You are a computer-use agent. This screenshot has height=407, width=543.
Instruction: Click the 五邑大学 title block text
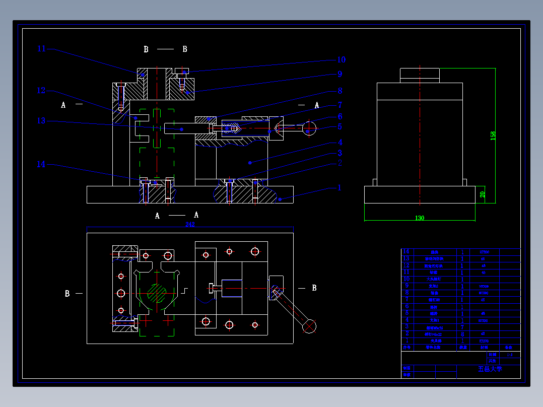(490, 369)
